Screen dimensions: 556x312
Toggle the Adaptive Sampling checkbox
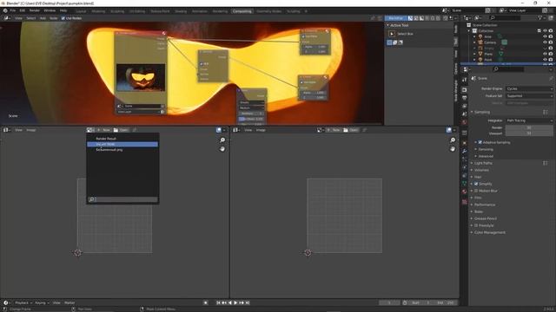480,142
